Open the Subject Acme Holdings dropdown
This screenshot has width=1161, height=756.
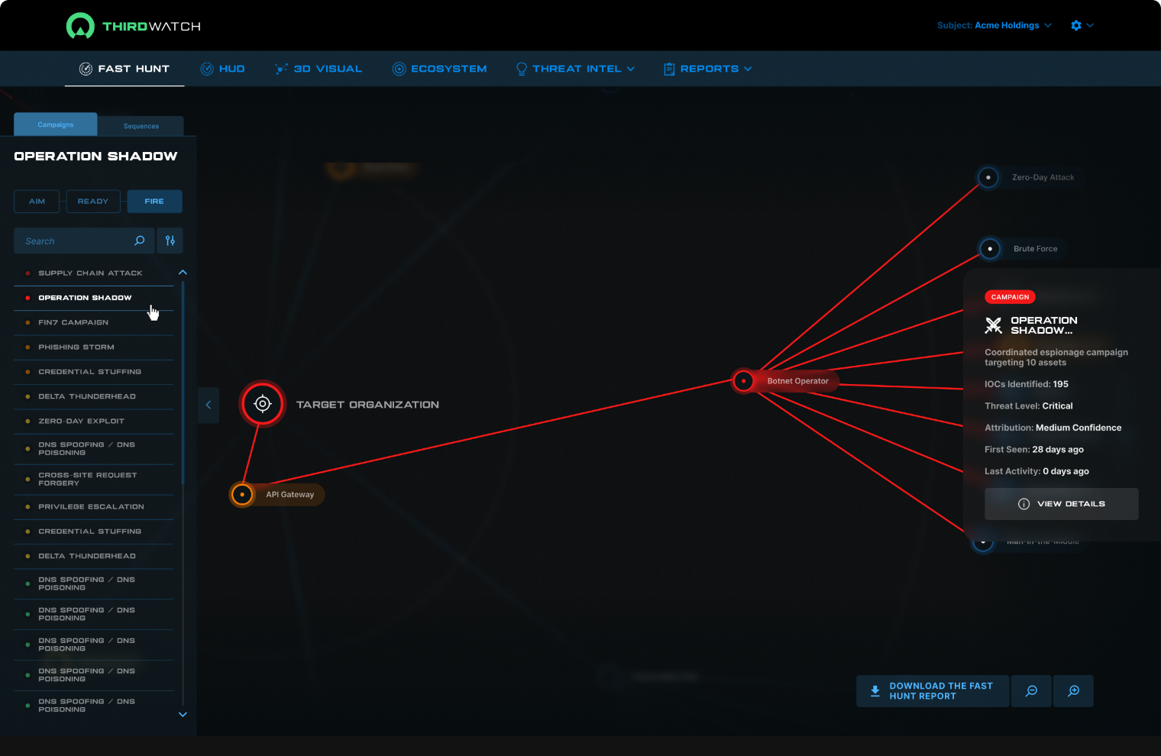[994, 25]
